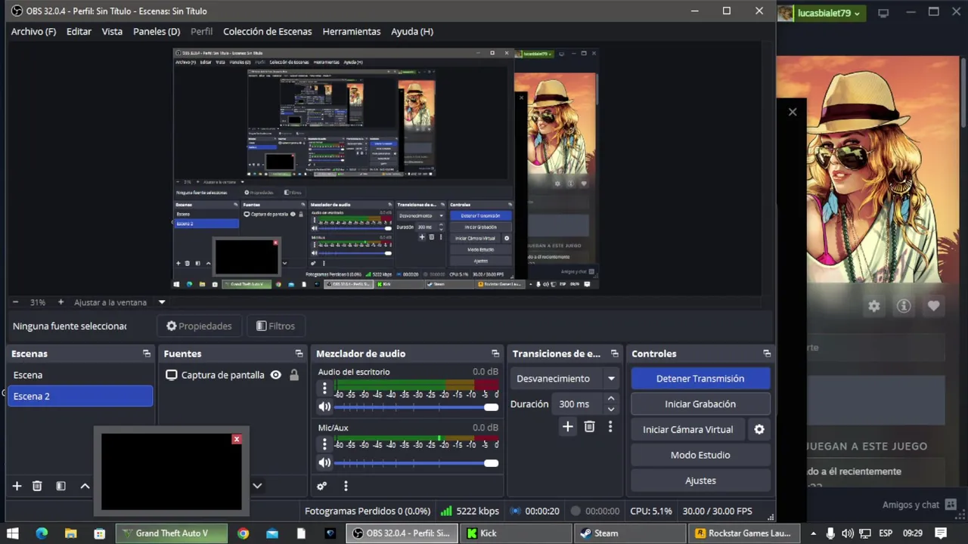Open the Vista menu
The height and width of the screenshot is (544, 968).
pos(112,32)
